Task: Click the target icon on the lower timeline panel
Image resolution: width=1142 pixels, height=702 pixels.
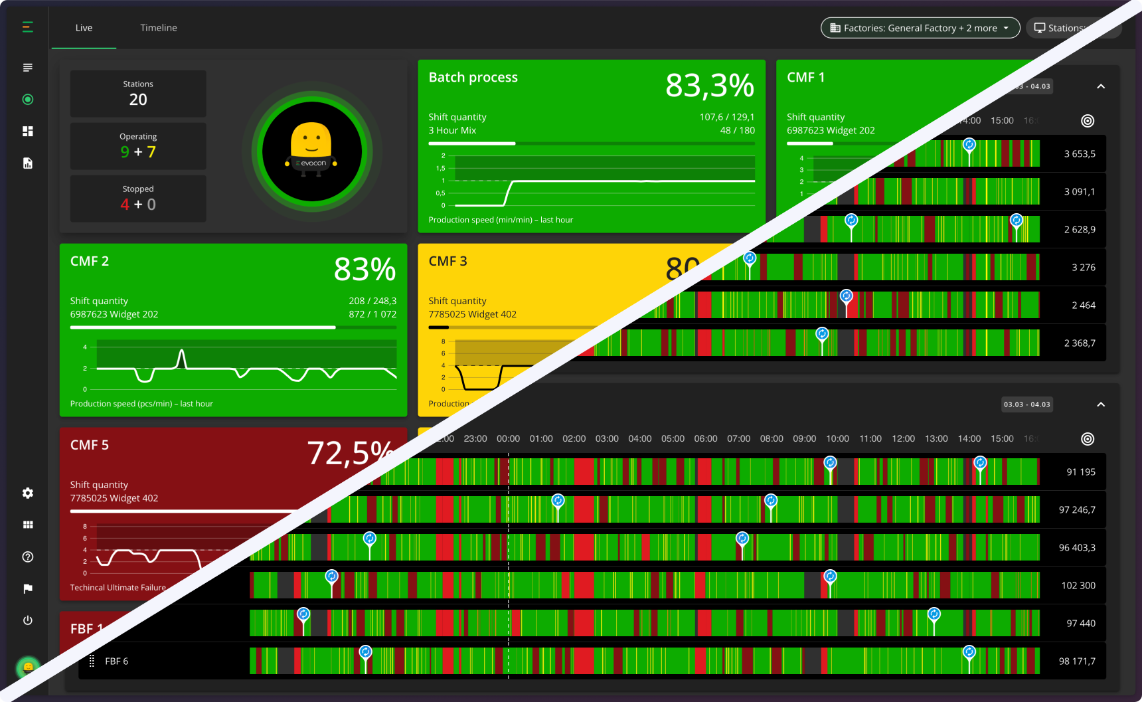Action: (1088, 438)
